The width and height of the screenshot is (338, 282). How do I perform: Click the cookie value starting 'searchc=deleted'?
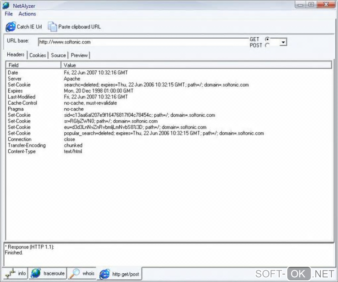pyautogui.click(x=156, y=85)
